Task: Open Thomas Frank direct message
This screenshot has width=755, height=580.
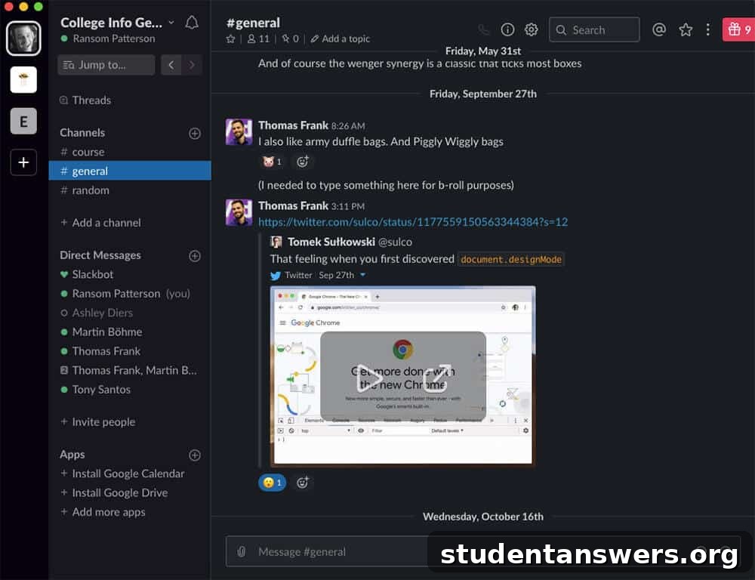Action: click(x=130, y=351)
